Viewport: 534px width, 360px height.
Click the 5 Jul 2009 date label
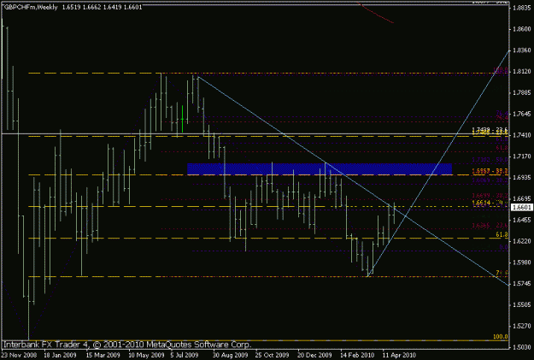(185, 355)
